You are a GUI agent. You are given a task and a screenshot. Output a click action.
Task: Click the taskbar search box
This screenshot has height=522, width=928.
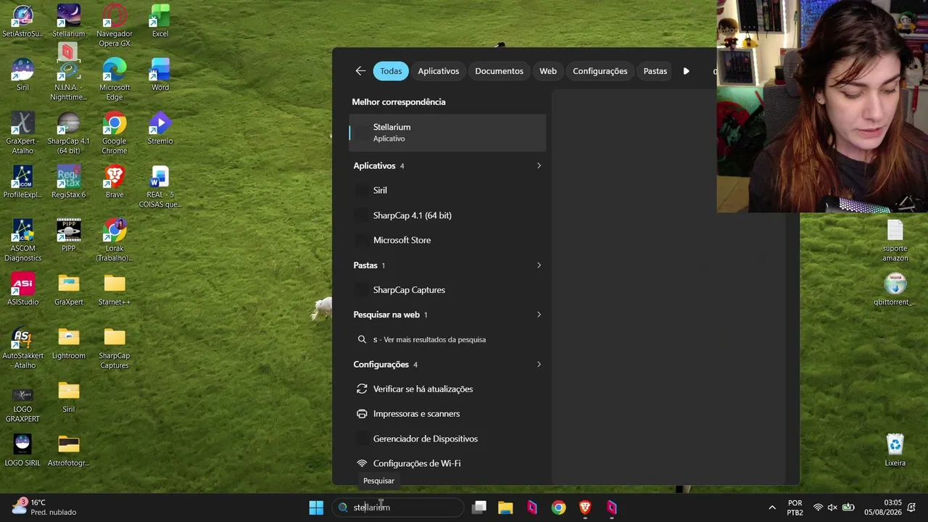[x=398, y=507]
